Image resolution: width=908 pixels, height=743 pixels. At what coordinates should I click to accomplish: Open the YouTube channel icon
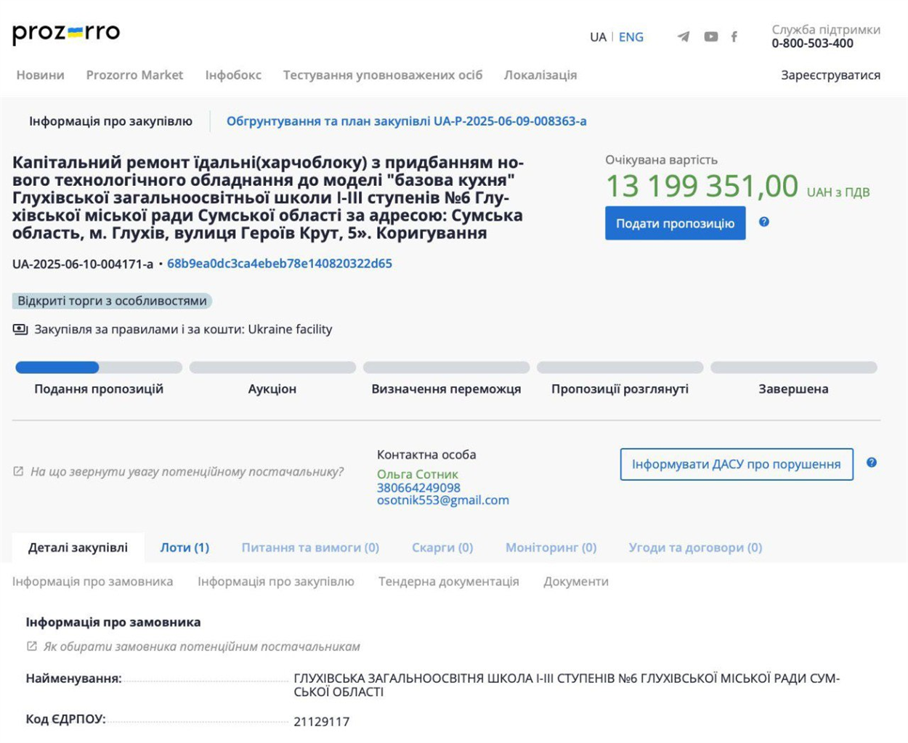710,37
